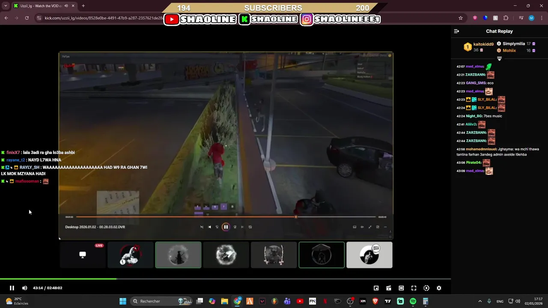Viewport: 548px width, 308px height.
Task: Click username mohamedmniouel in chat
Action: (x=481, y=149)
